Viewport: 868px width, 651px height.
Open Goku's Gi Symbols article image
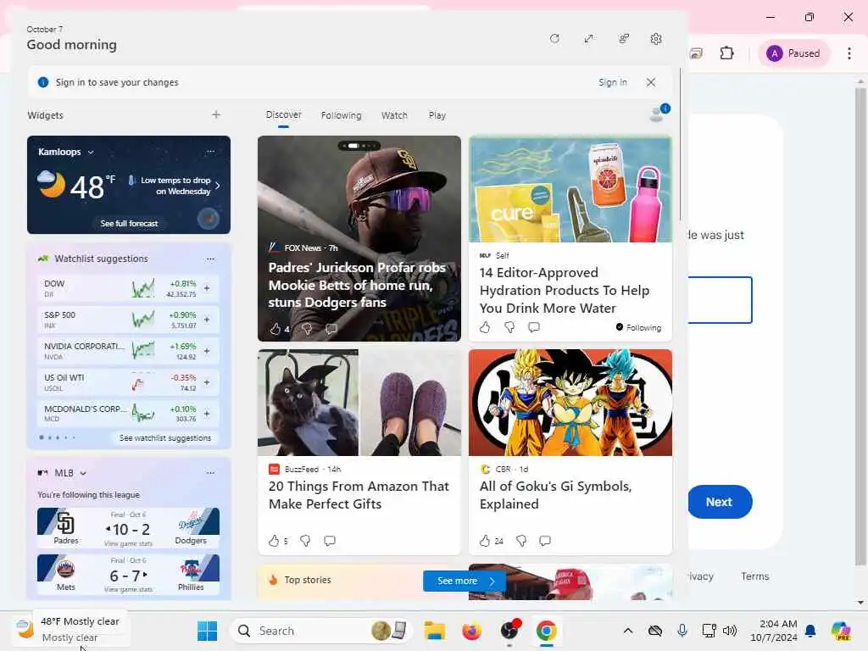point(570,403)
